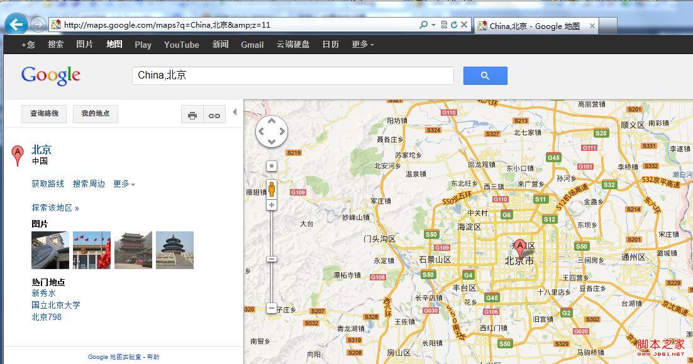Image resolution: width=693 pixels, height=364 pixels.
Task: Click the red marker A on the map
Action: (x=520, y=246)
